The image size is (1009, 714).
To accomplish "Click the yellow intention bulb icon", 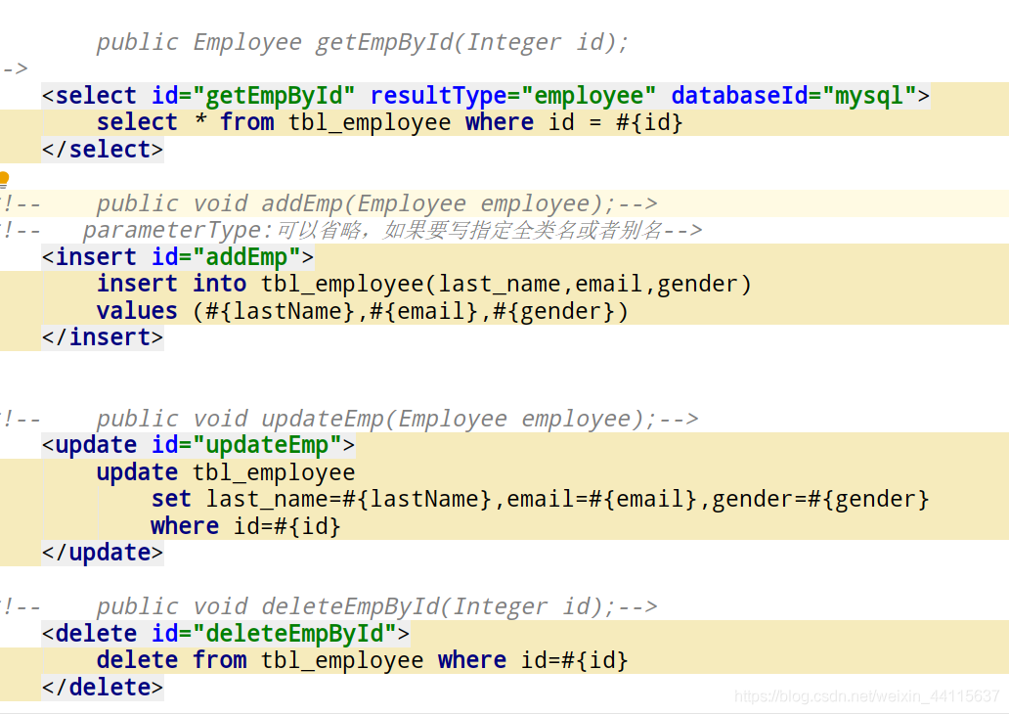I will click(3, 178).
